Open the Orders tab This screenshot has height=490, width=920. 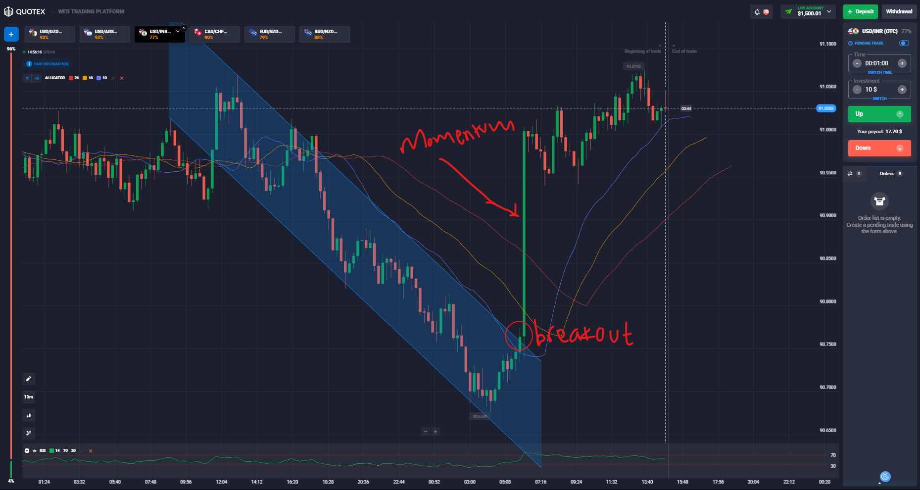click(x=890, y=174)
